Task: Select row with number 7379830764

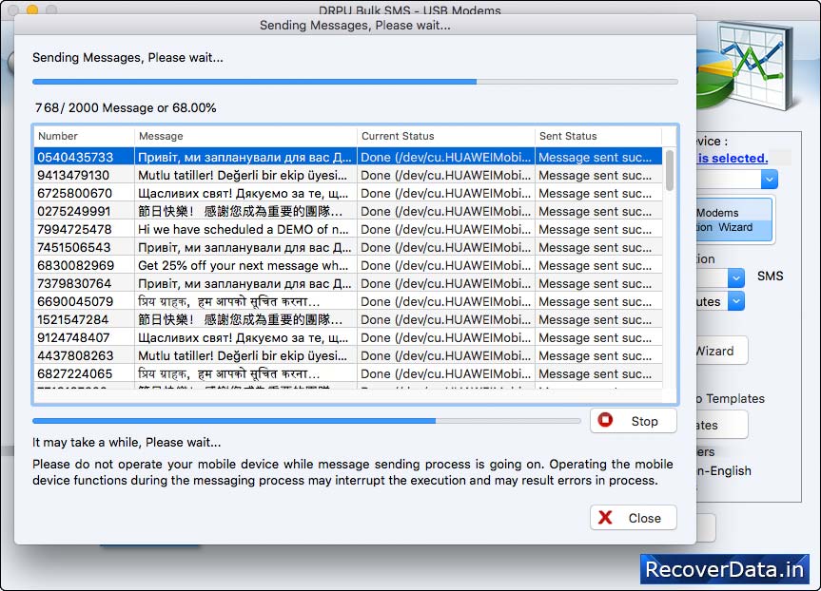Action: click(x=348, y=283)
